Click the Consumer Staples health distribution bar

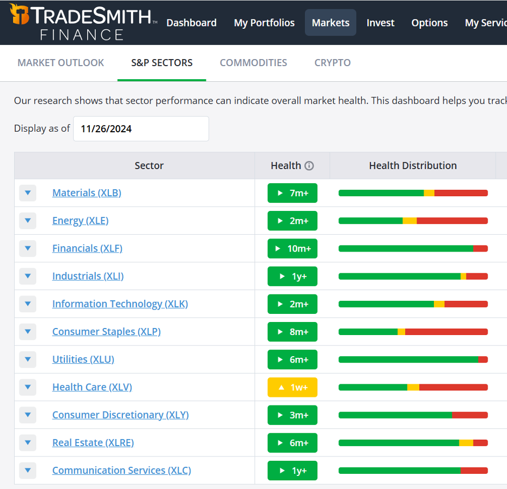[x=413, y=332]
